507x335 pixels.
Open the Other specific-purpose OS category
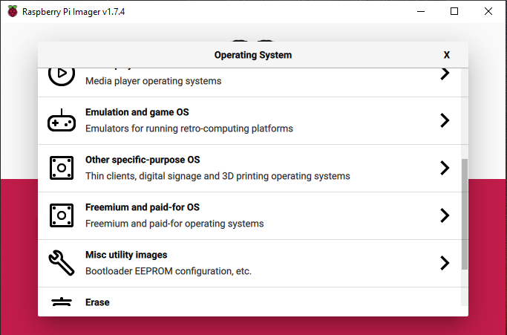pos(249,169)
